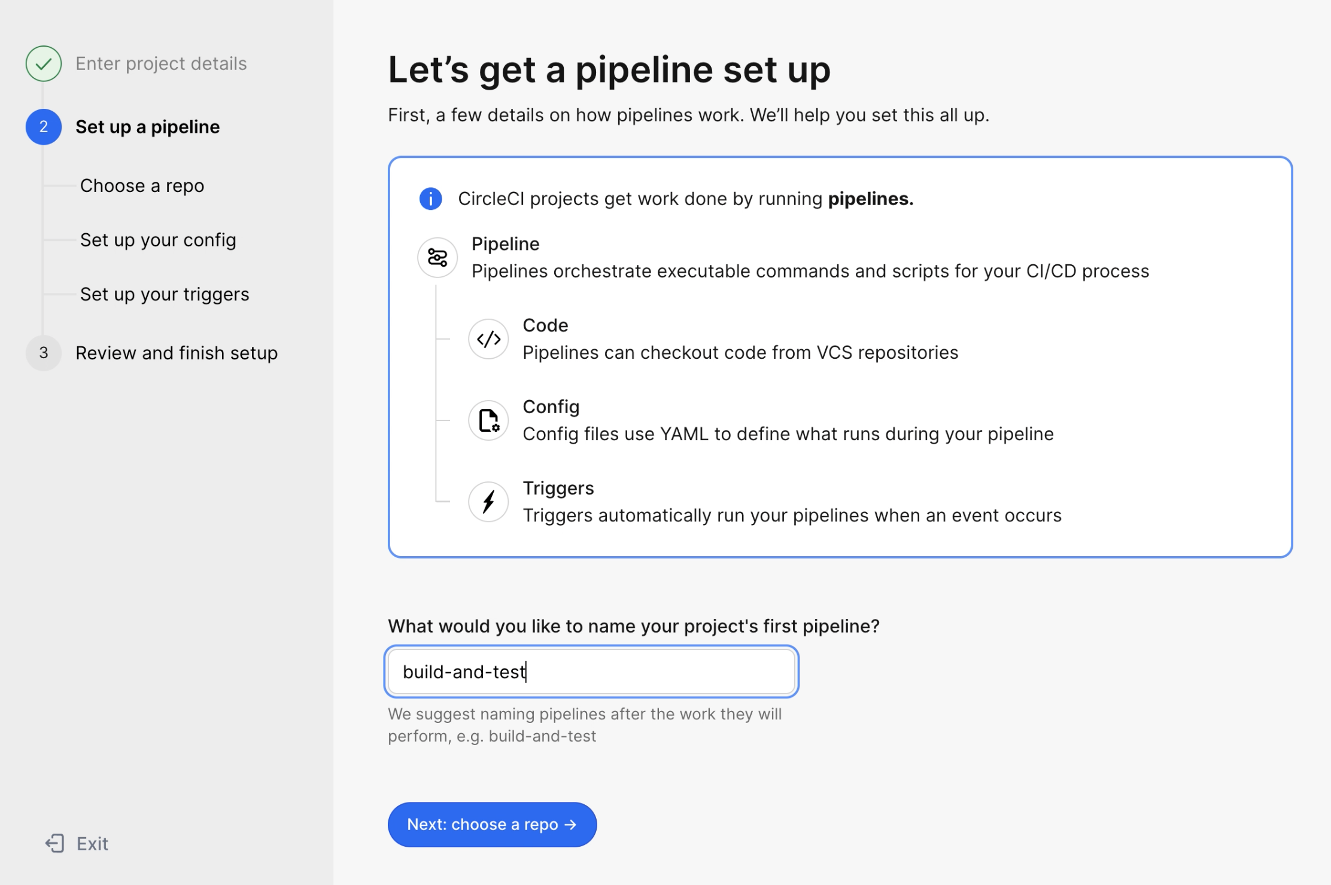Click the blue info icon
Image resolution: width=1331 pixels, height=885 pixels.
click(430, 199)
